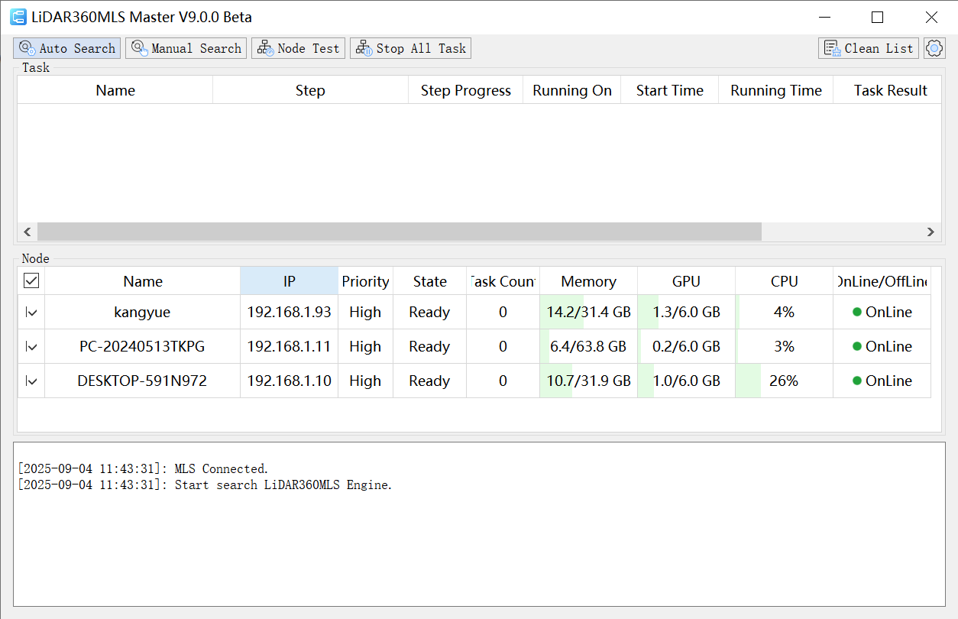Toggle checkbox for node DESKTOP-591N972
Viewport: 958px width, 619px height.
[31, 381]
